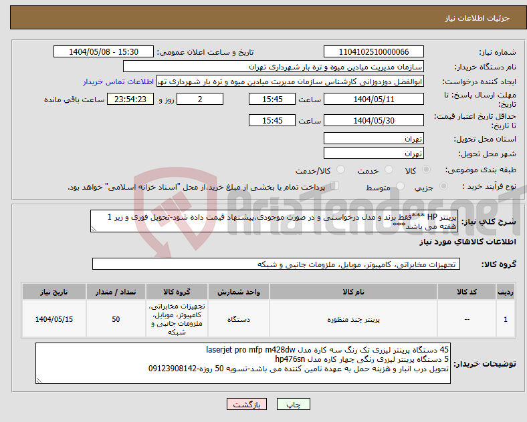
Task: Click the remaining days field showing 2
Action: 200,99
